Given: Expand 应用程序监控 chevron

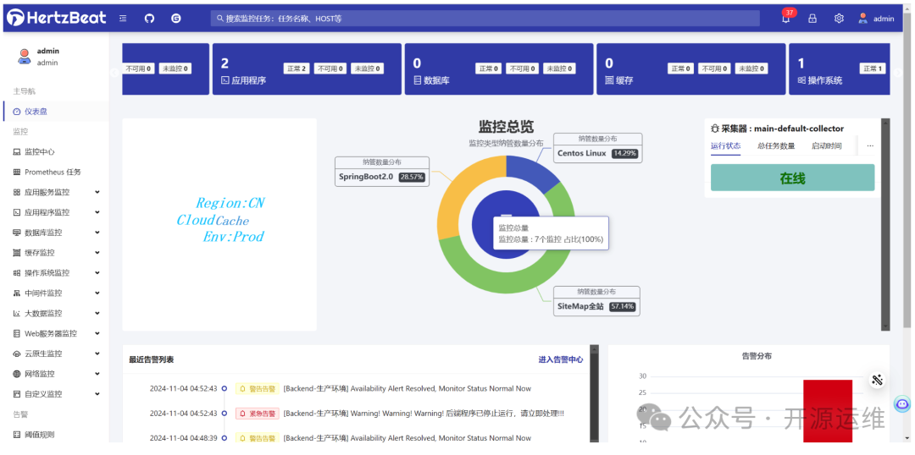Looking at the screenshot, I should (97, 212).
